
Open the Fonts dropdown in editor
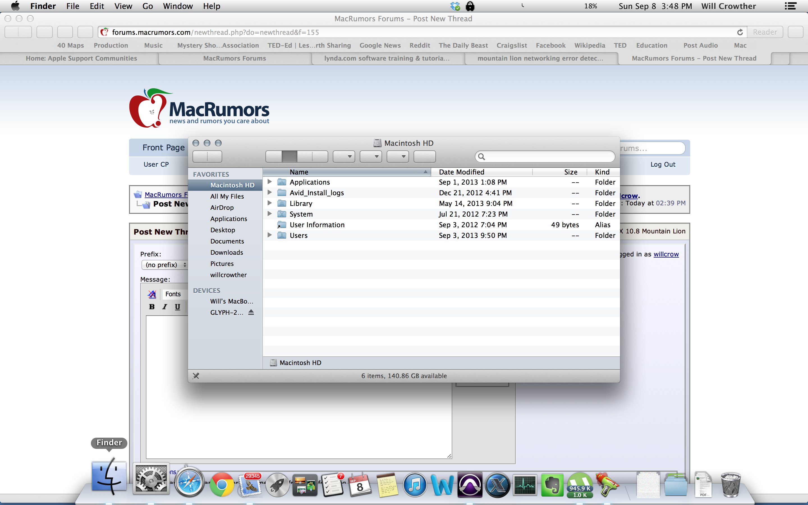coord(175,294)
